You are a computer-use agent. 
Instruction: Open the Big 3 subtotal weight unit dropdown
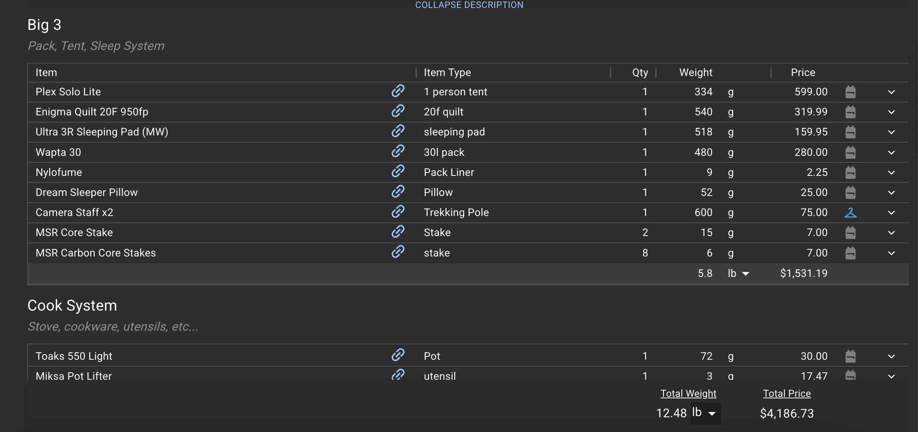click(738, 273)
